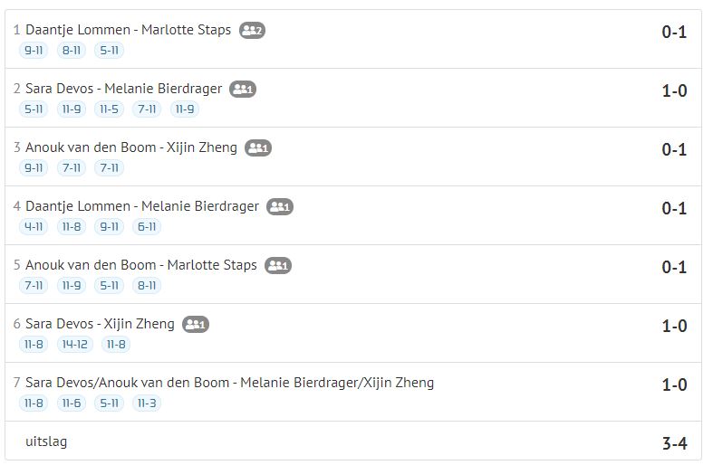This screenshot has width=713, height=465.
Task: Click spectator badge for Anouk van den Boom - Marlotte Staps
Action: tap(278, 266)
